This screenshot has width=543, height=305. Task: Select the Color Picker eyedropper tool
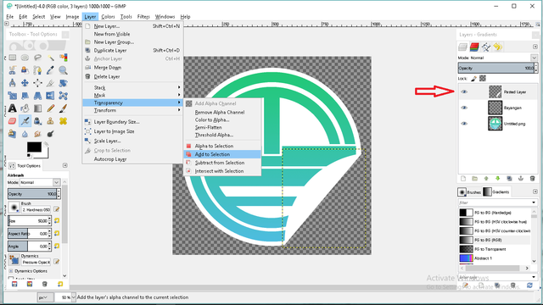pos(51,70)
